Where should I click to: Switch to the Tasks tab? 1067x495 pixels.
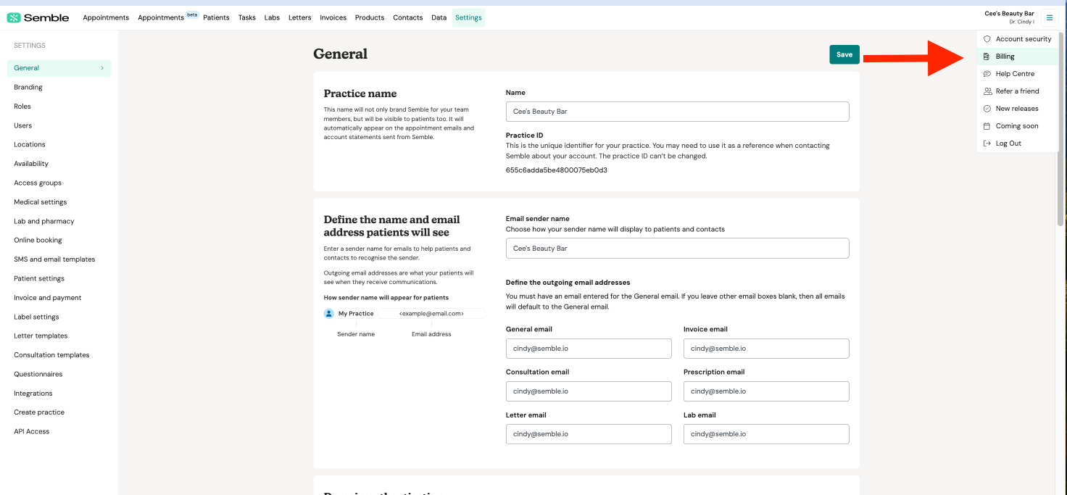247,17
